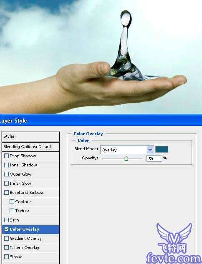
Task: Toggle the Inner Glow checkbox
Action: (x=6, y=184)
